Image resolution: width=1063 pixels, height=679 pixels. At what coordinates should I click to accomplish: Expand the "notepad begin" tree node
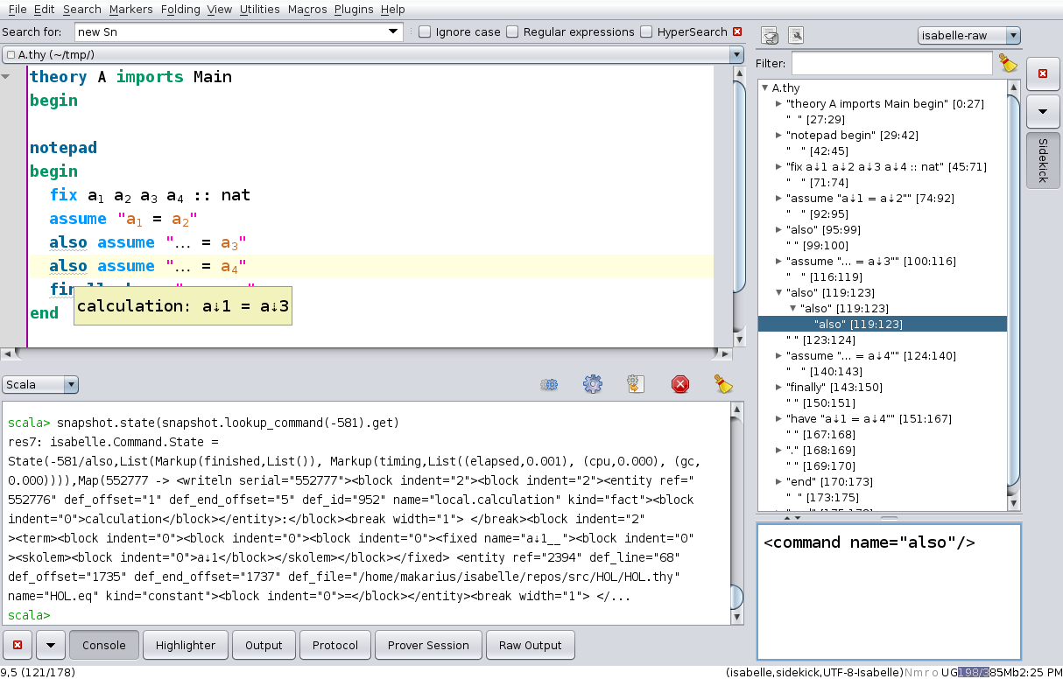pyautogui.click(x=779, y=135)
